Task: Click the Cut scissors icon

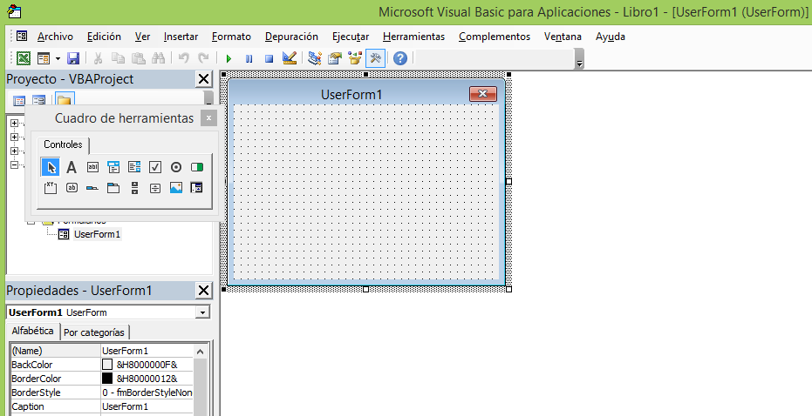Action: (98, 58)
